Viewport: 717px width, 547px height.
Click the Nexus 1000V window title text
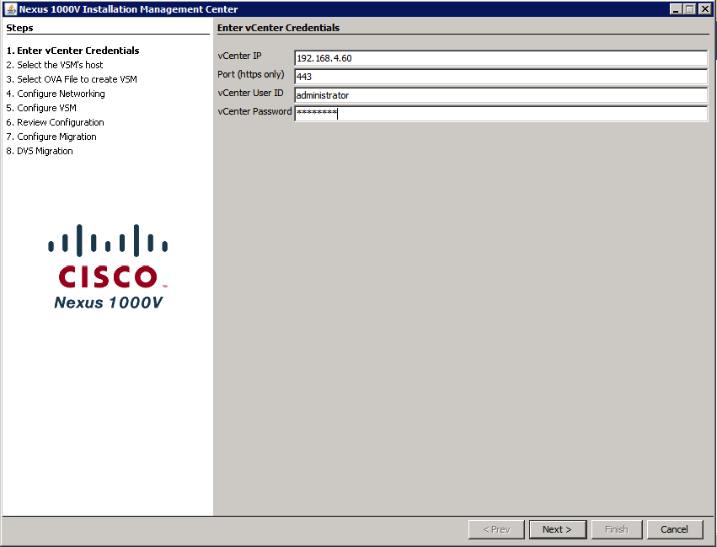pos(129,9)
